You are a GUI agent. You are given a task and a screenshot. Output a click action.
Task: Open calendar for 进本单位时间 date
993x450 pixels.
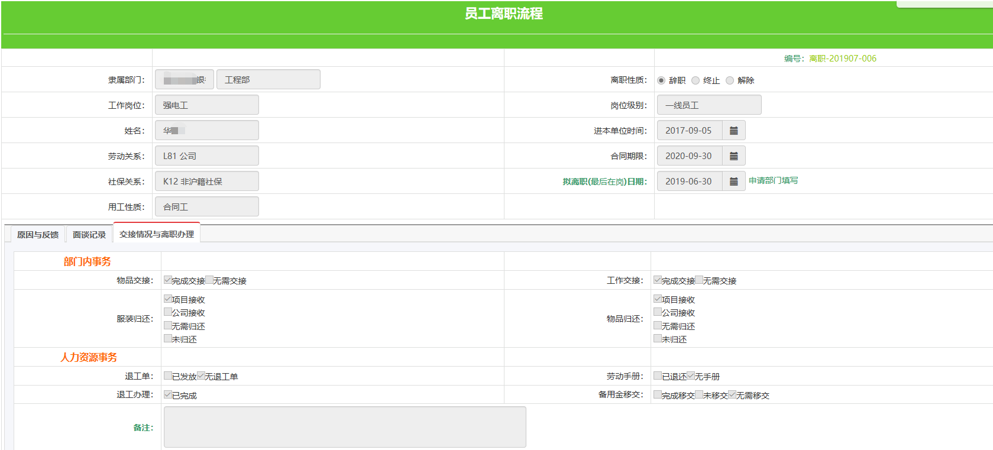click(x=733, y=131)
